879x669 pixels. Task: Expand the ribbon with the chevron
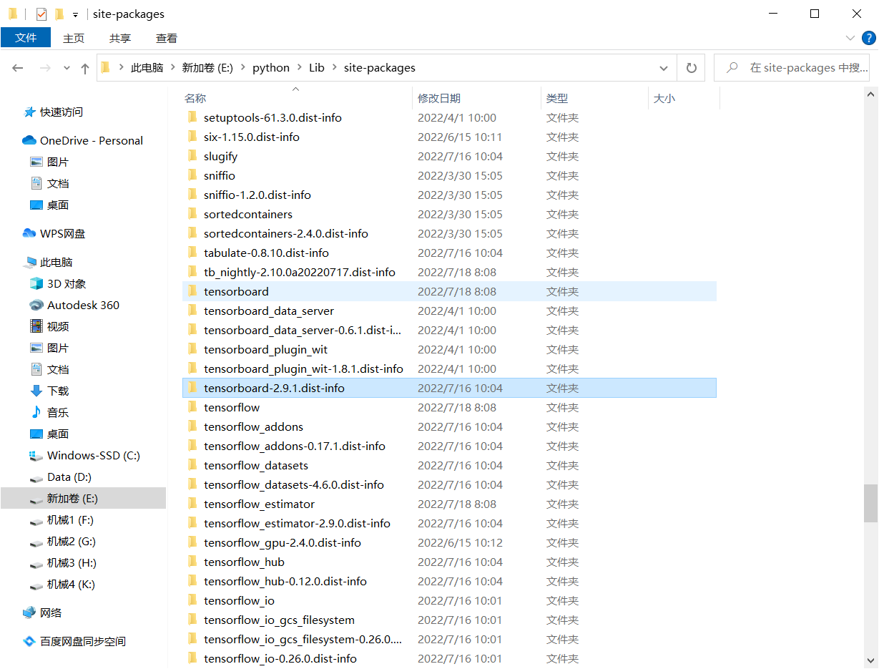(850, 38)
